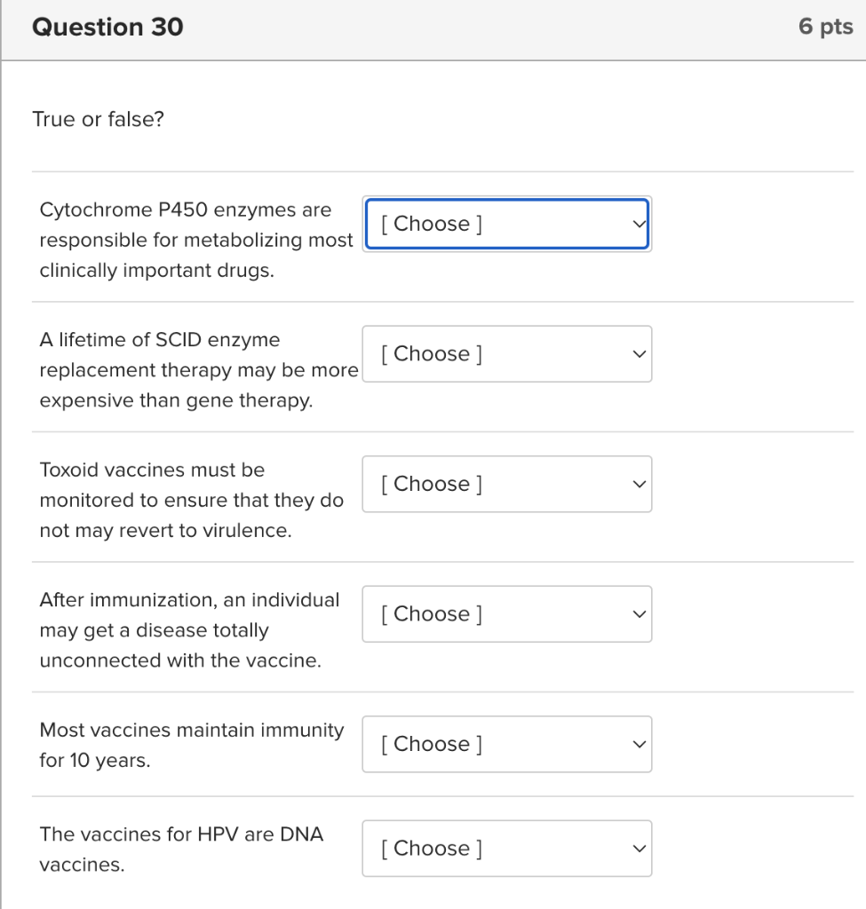Click the chevron on the 10-year immunity dropdown
This screenshot has height=909, width=866.
coord(638,744)
